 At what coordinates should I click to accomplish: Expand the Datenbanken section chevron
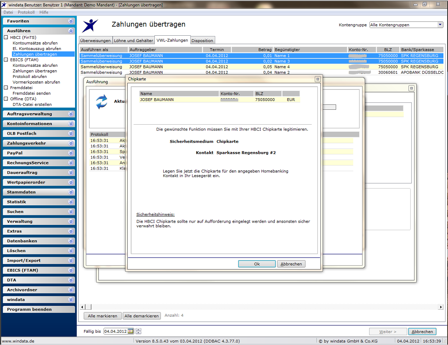71,241
